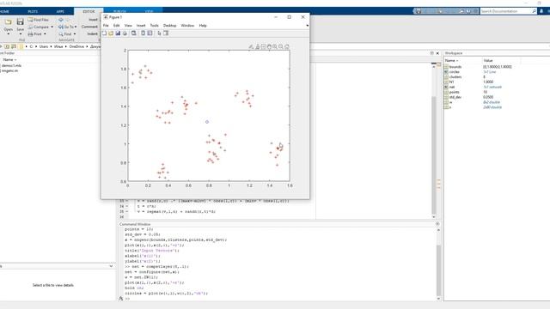Click the Find Files icon in ribbon
This screenshot has height=309, width=550.
coord(31,20)
